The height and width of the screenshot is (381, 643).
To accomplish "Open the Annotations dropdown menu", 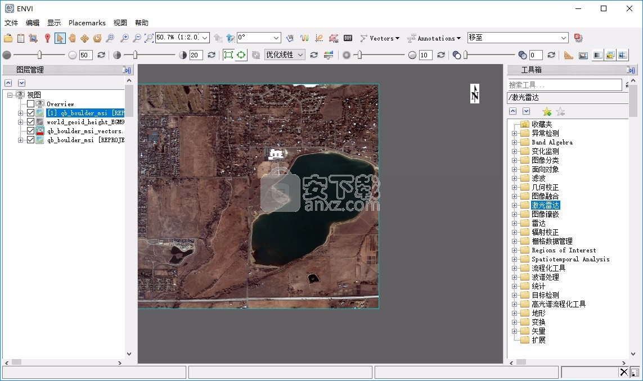I will point(434,38).
